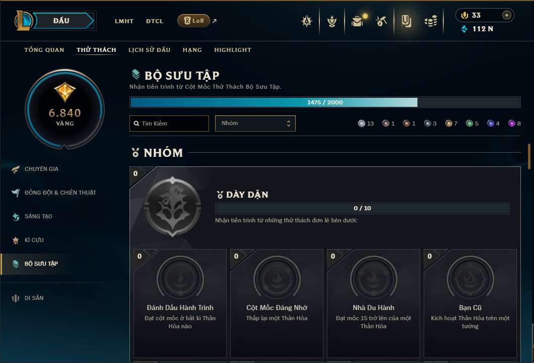Click the Dày Dặn challenge emblem
Screen dimensions: 534x363
[172, 207]
